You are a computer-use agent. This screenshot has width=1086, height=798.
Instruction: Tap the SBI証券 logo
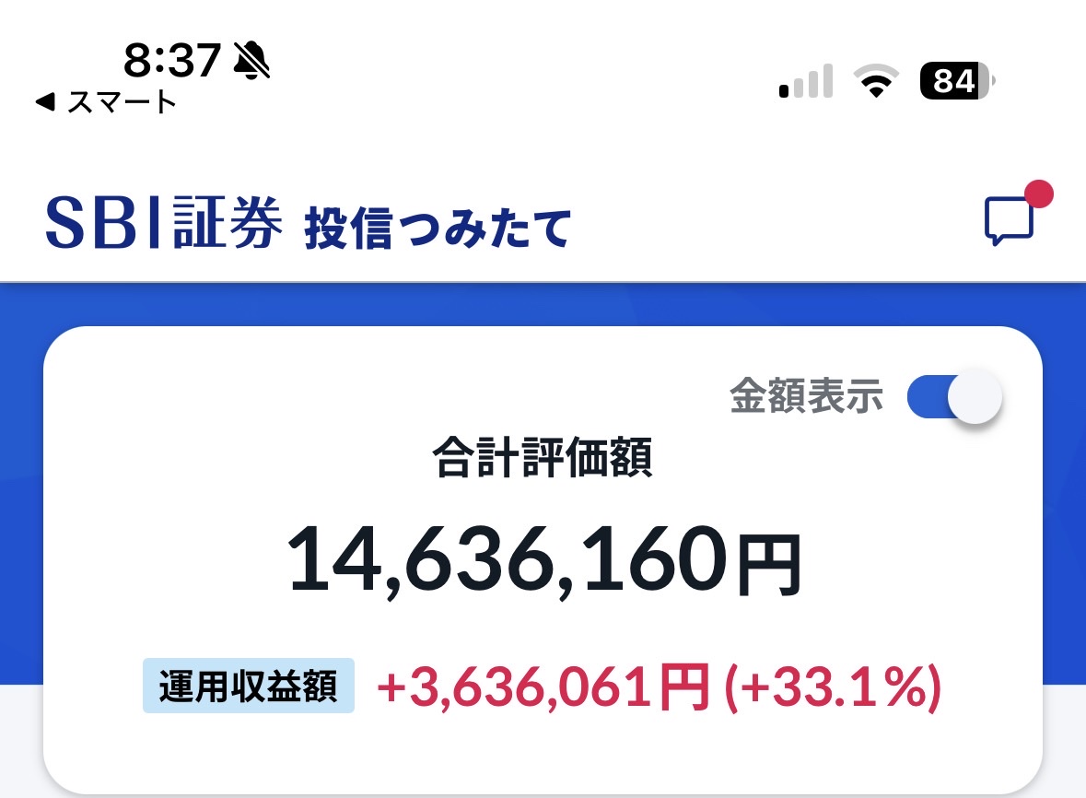163,222
